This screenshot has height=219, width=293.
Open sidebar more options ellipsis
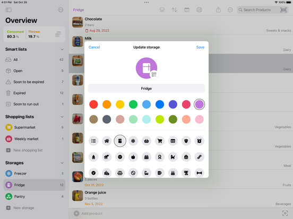61,10
